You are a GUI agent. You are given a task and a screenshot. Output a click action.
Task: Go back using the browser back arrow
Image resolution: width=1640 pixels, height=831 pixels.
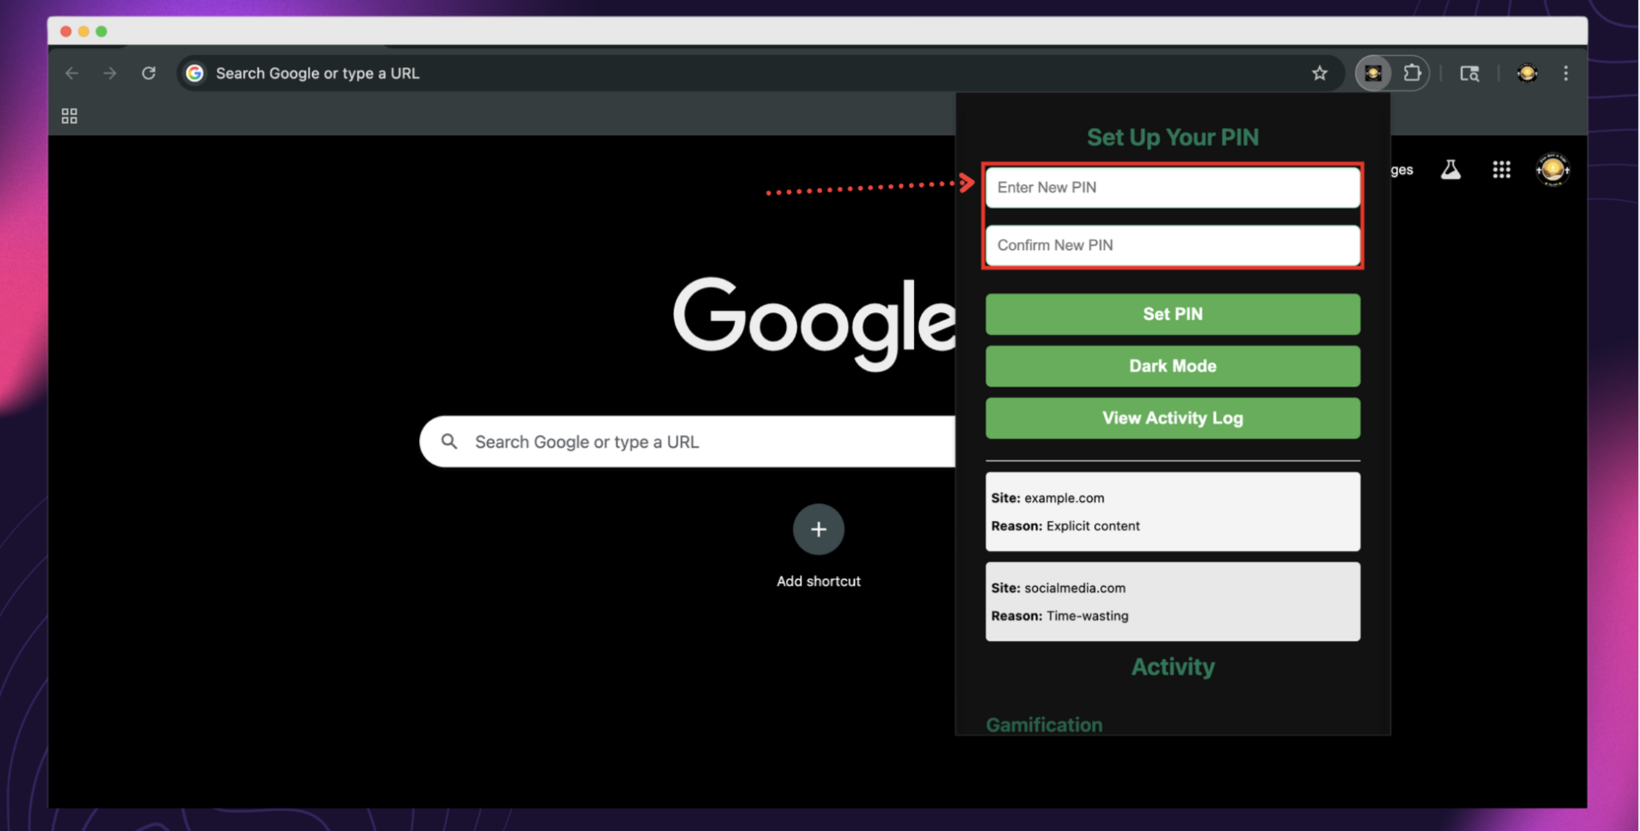tap(72, 73)
